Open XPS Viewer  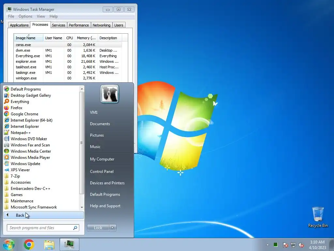pos(20,170)
